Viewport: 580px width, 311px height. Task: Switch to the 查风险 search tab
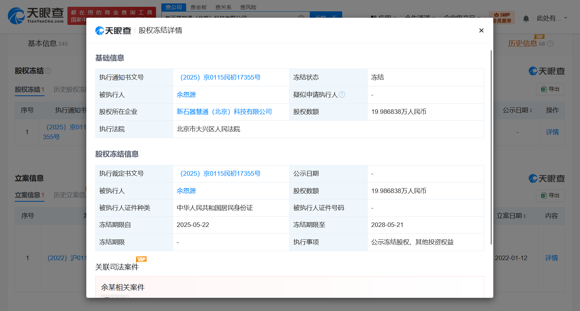point(248,7)
